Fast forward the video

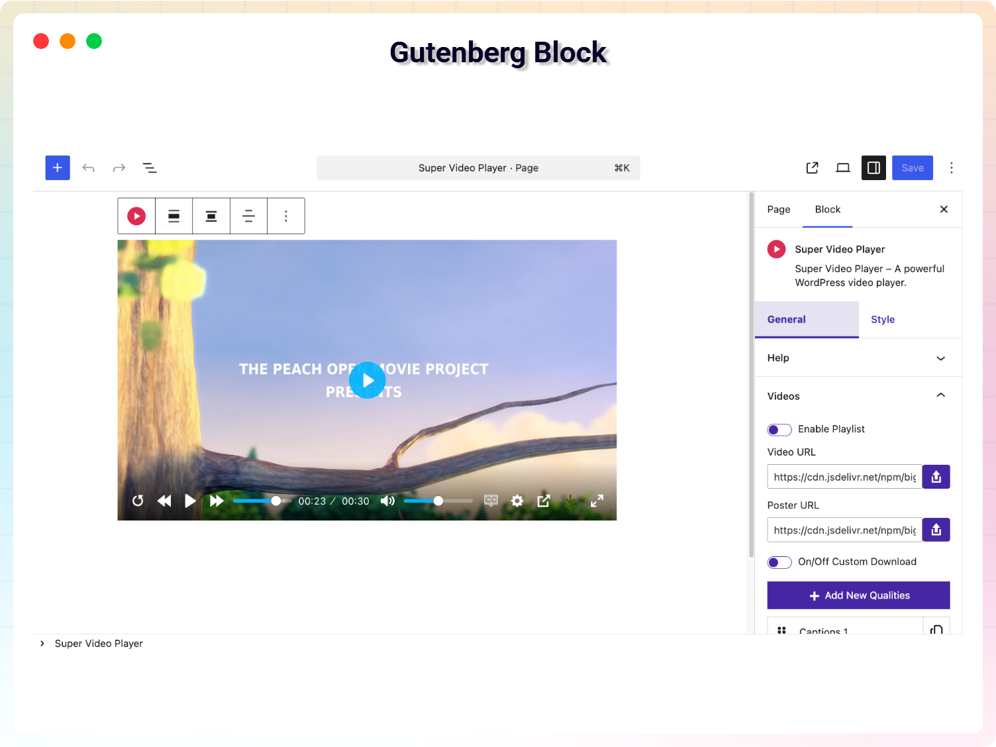(217, 501)
